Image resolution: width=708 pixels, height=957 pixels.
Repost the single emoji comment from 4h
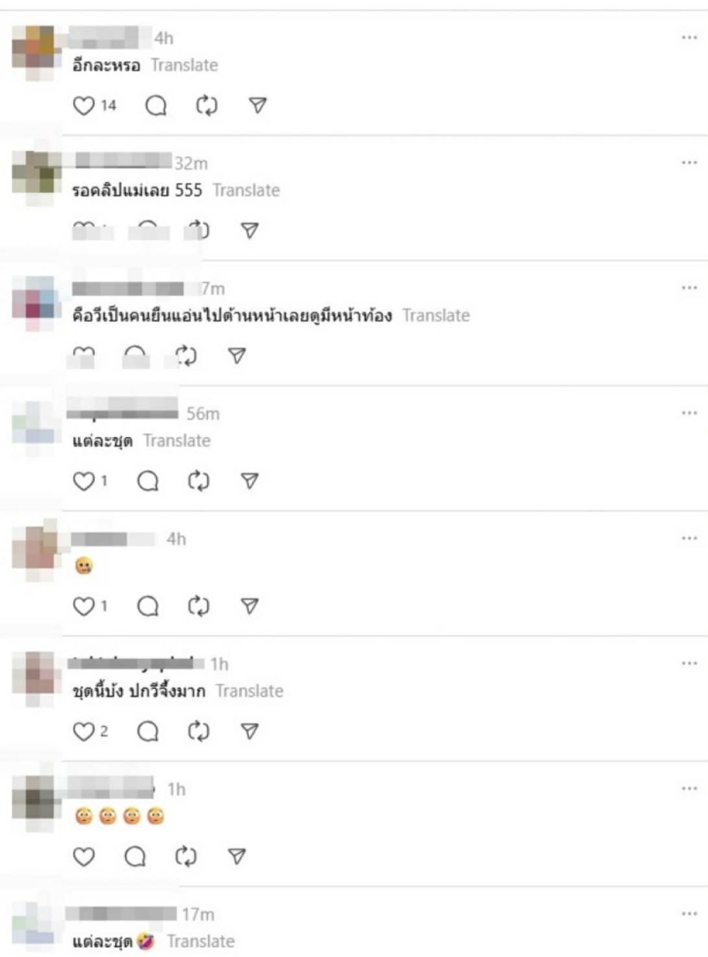(x=198, y=606)
